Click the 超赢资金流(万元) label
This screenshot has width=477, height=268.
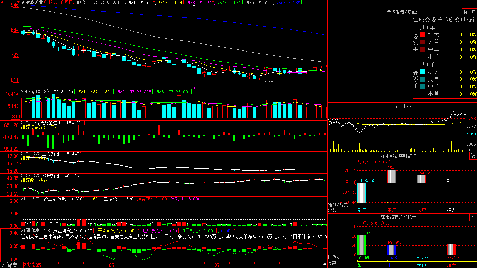(38, 127)
